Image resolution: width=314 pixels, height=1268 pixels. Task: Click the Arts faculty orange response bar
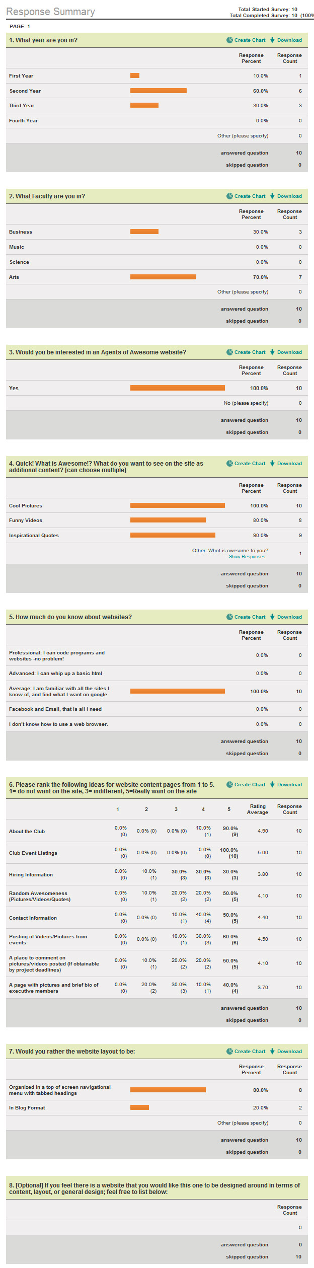coord(163,277)
